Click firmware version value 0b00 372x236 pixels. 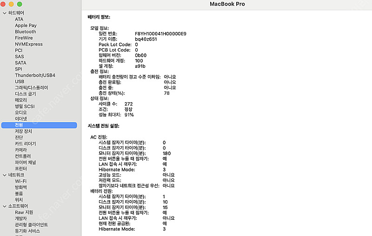[x=141, y=55]
